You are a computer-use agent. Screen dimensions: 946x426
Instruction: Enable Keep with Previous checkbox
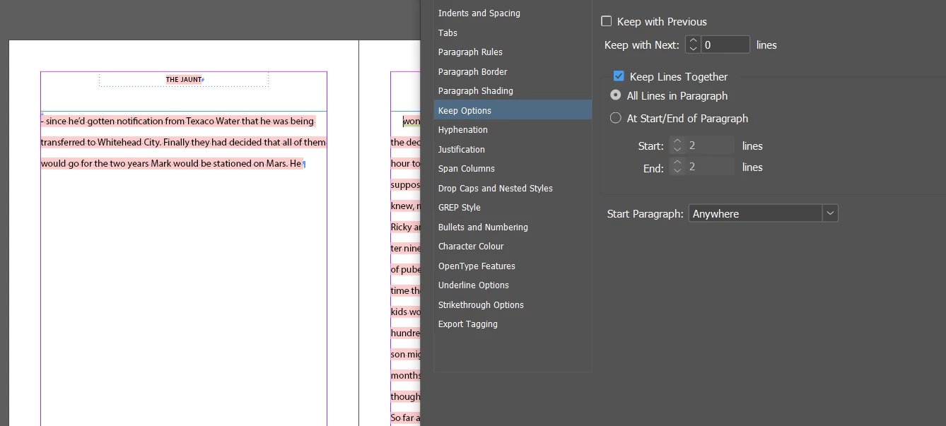[607, 22]
